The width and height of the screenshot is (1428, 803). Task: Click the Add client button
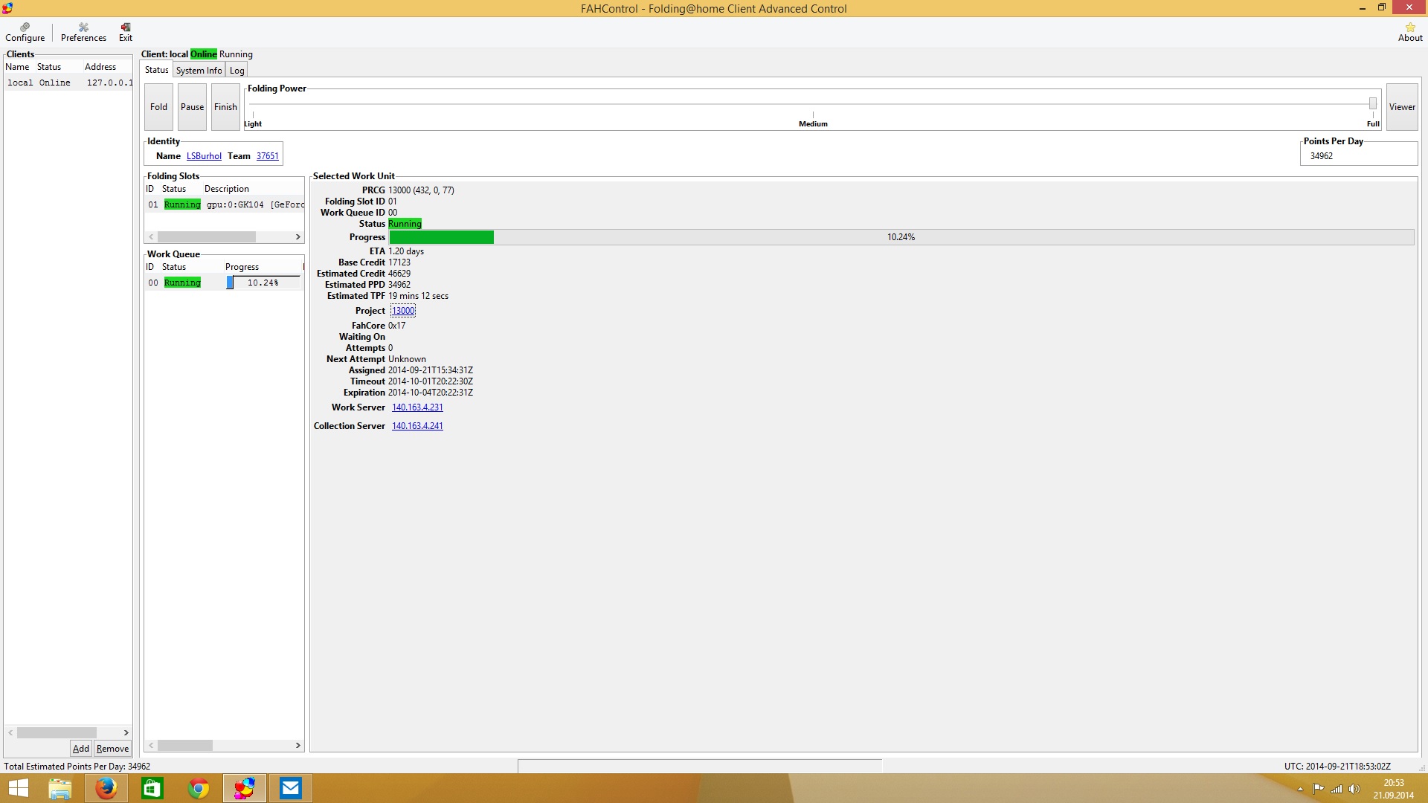point(81,749)
